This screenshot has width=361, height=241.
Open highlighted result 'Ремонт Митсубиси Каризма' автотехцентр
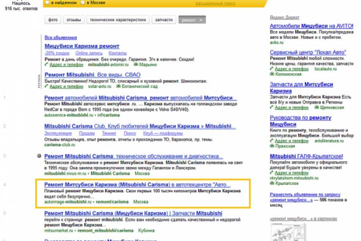point(137,185)
